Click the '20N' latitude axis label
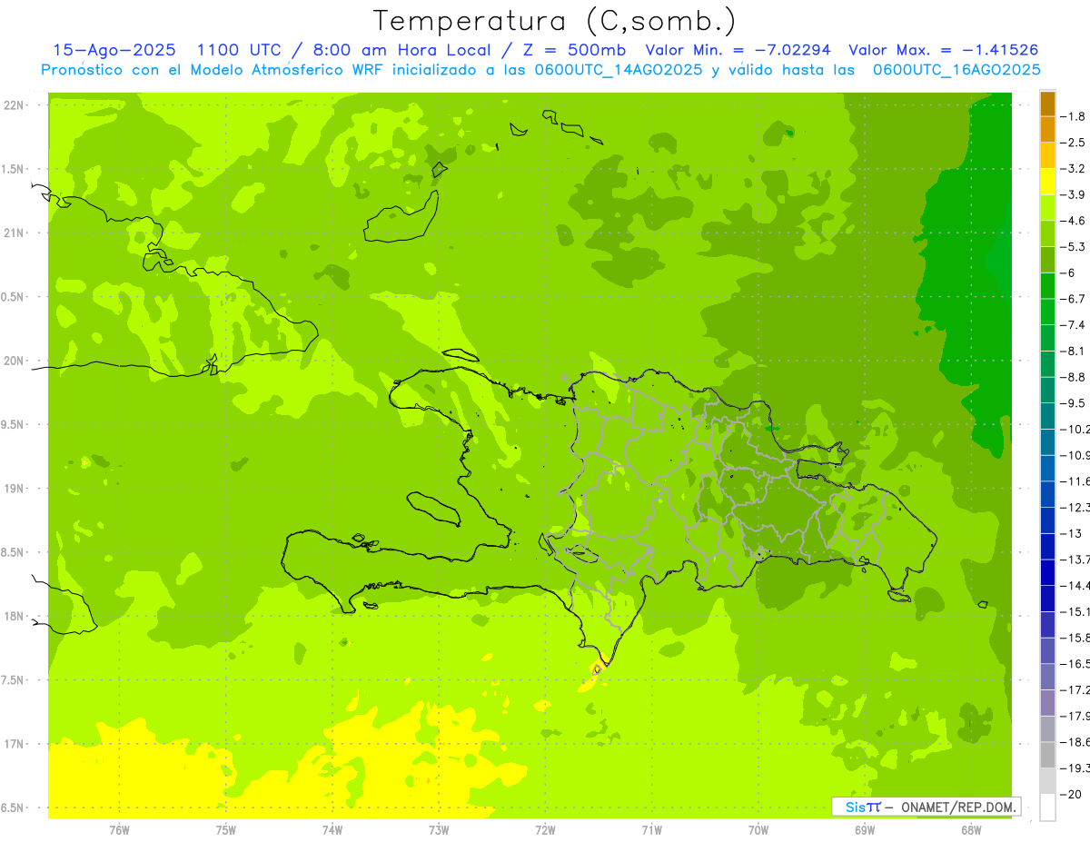Viewport: 1090px width, 842px height. click(x=15, y=362)
